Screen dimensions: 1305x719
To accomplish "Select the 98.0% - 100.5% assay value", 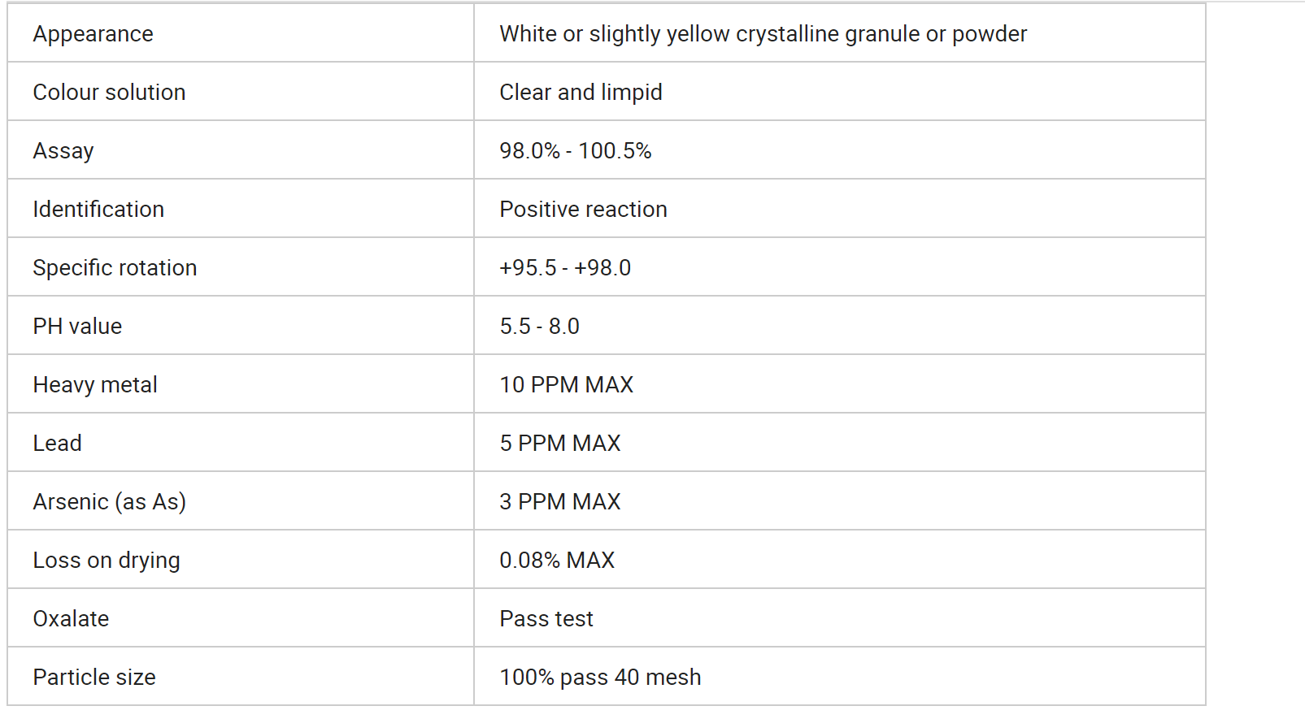I will click(x=576, y=151).
